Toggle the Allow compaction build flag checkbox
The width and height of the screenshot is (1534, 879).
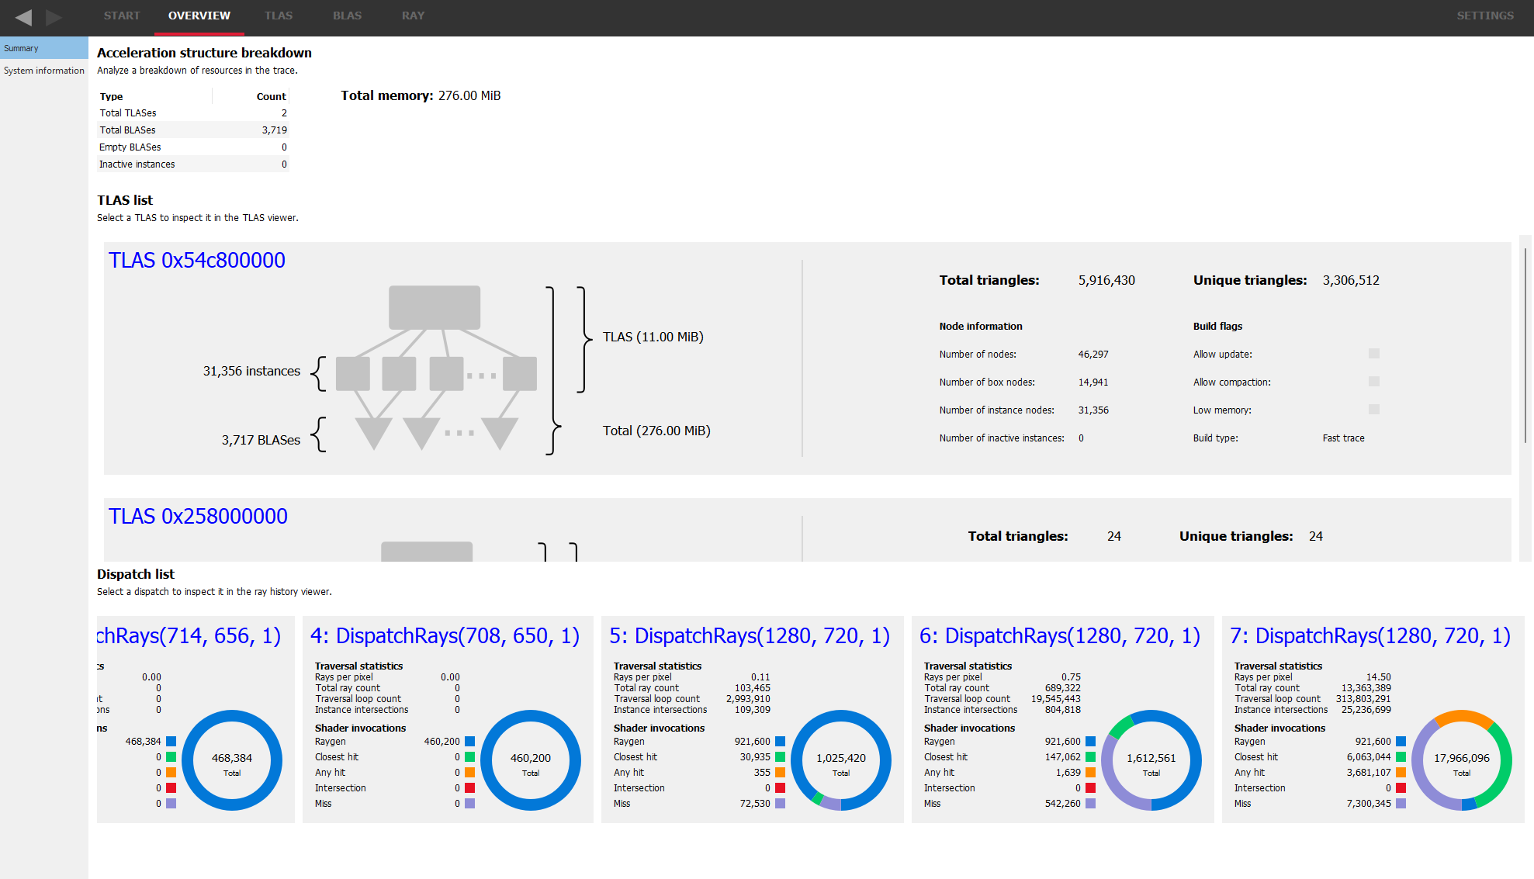(x=1373, y=382)
